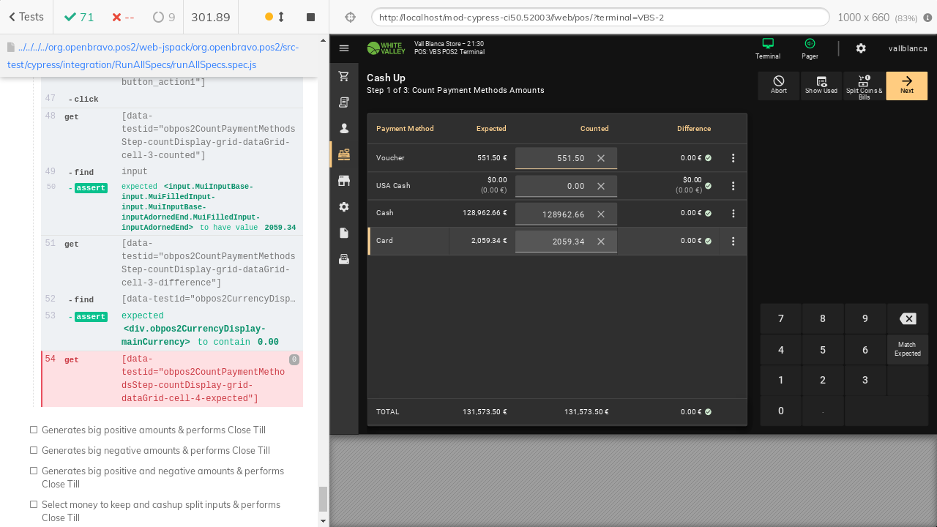This screenshot has height=527, width=937.
Task: Clear the Voucher counted amount
Action: coord(601,158)
